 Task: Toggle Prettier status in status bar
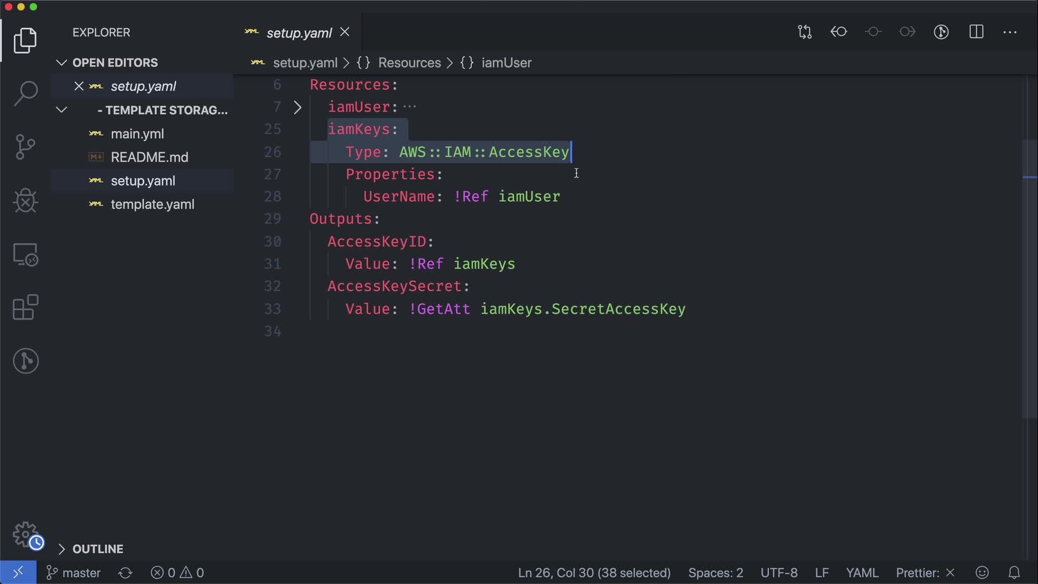925,573
